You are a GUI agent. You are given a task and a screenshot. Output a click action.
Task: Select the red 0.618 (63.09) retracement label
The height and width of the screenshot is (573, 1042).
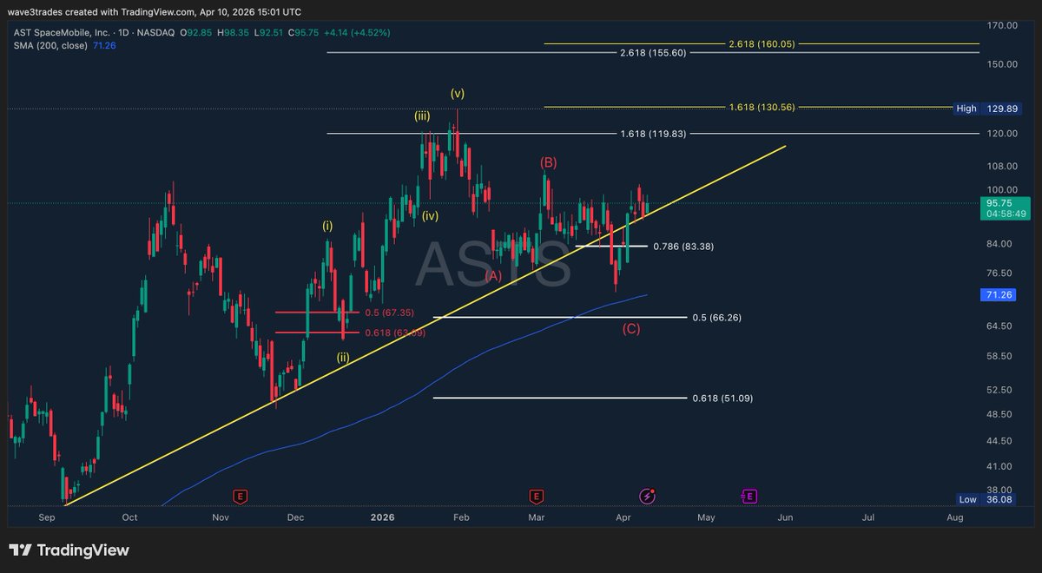(x=395, y=333)
